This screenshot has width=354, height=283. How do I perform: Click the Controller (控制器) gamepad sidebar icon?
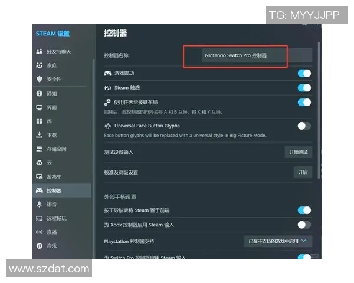point(40,190)
